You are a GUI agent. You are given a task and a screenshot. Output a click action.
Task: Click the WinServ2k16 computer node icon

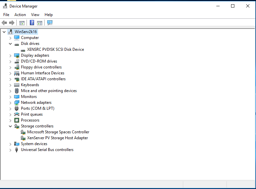(10, 32)
